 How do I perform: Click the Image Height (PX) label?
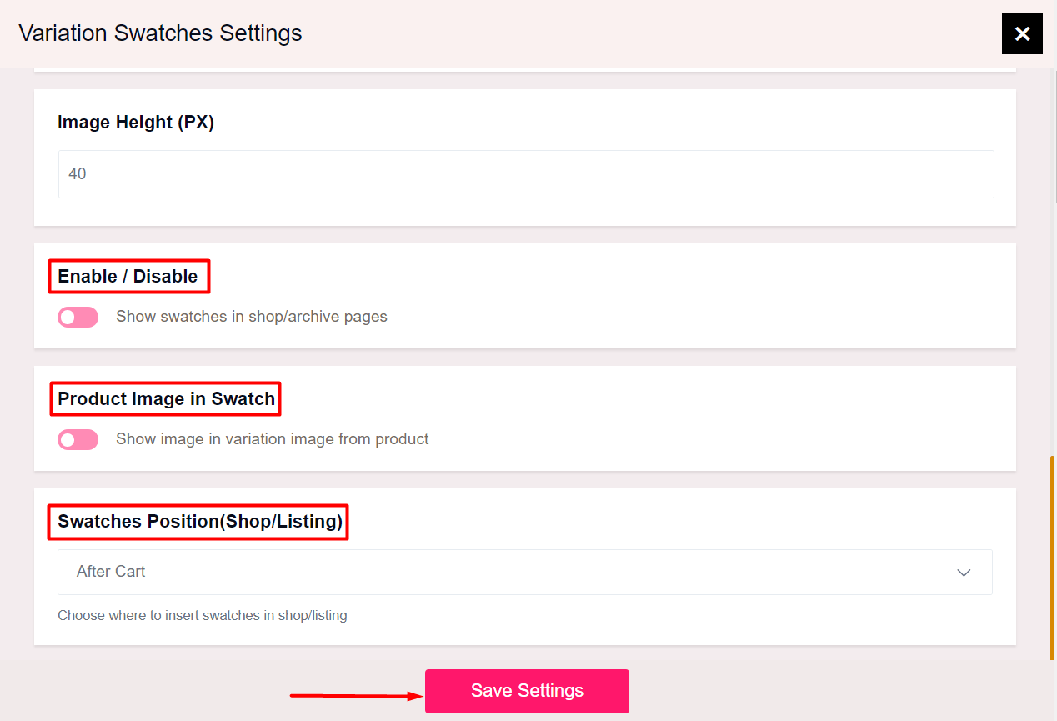click(x=135, y=122)
